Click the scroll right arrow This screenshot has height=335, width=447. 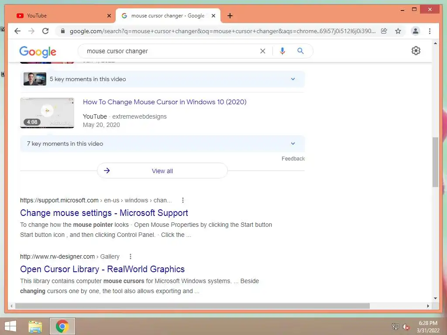428,306
